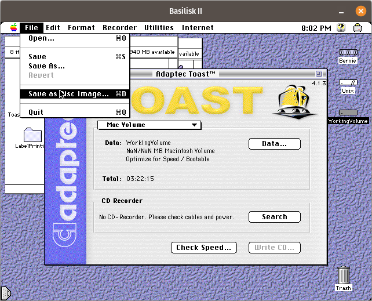
Task: Click the Toast window zoom box
Action: click(x=319, y=74)
